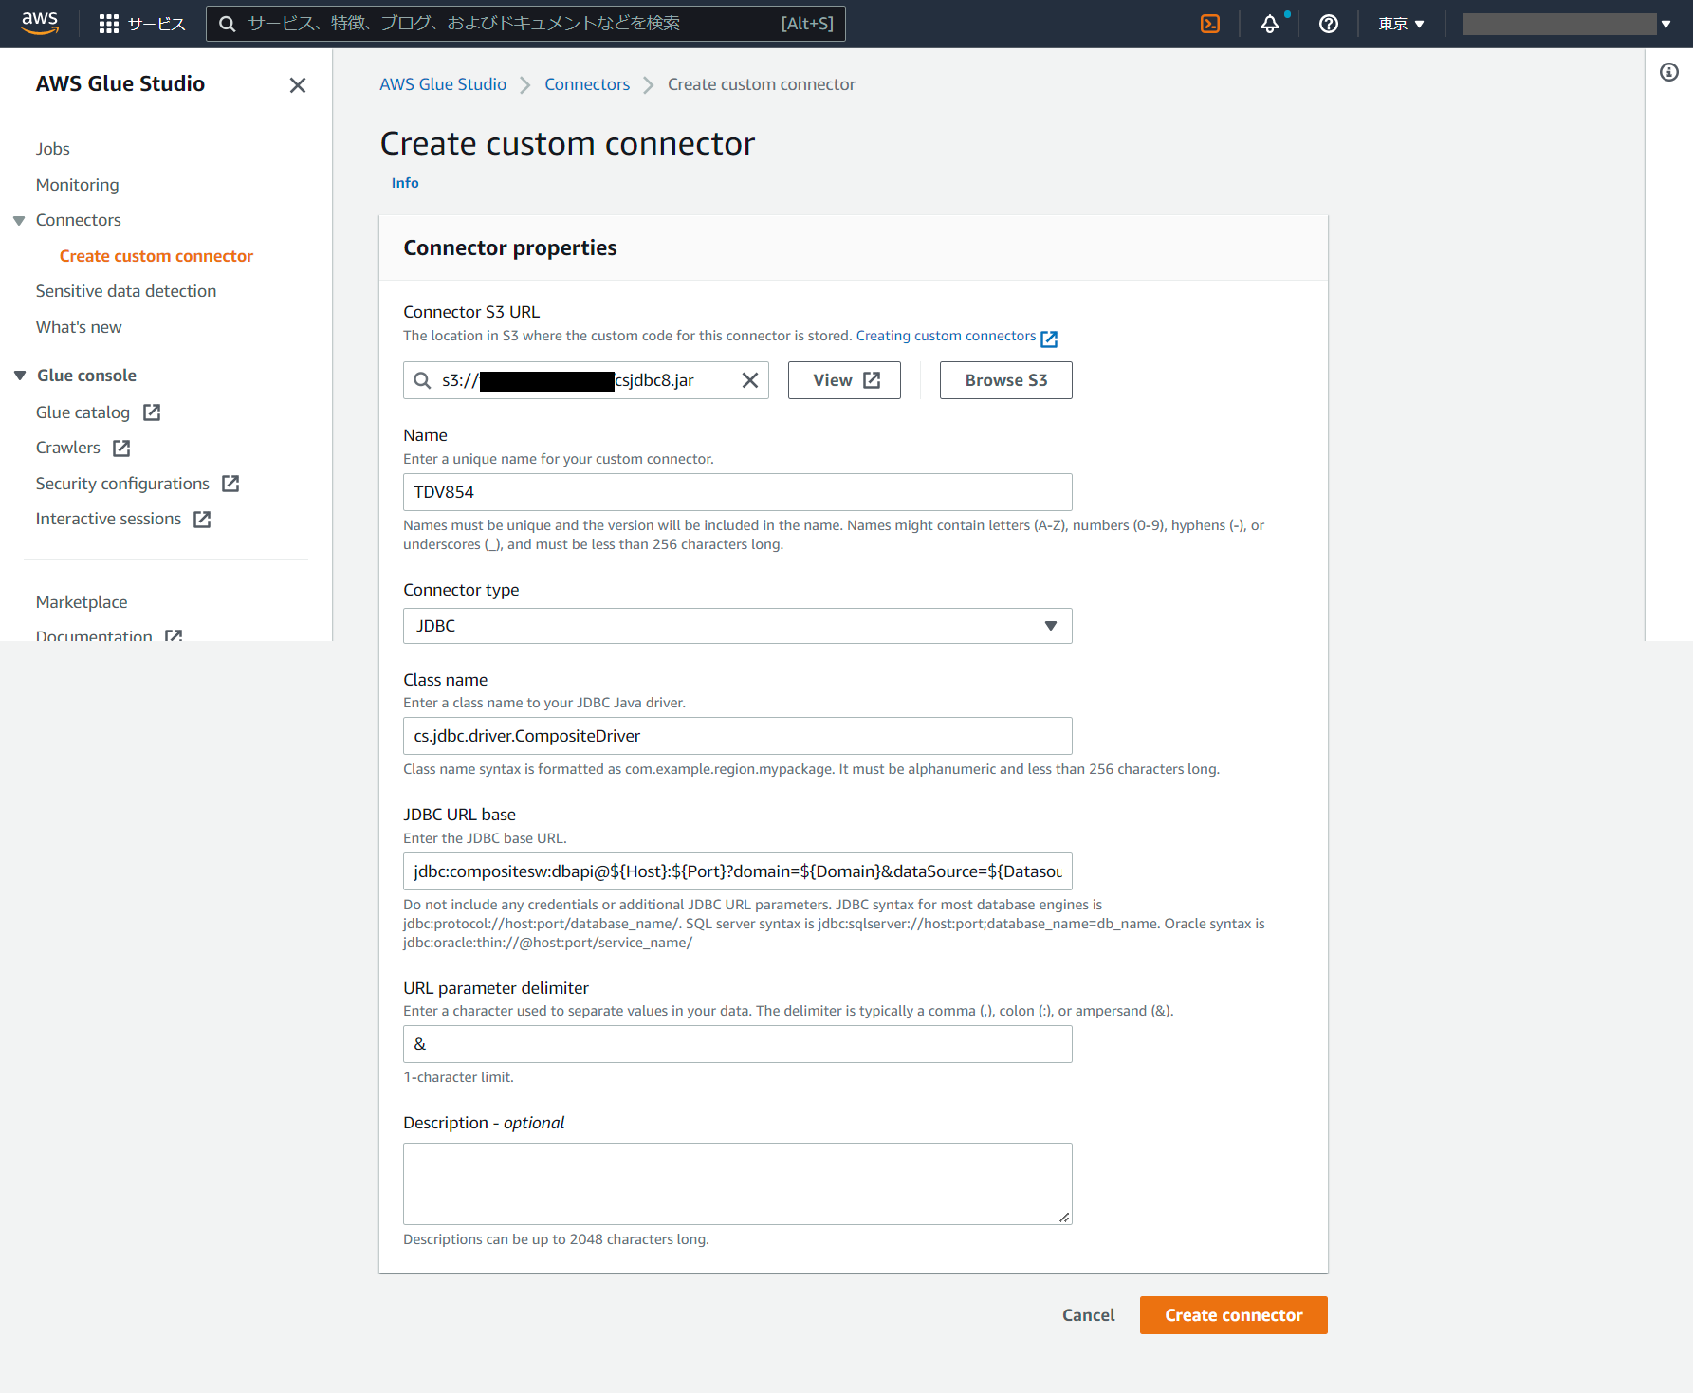This screenshot has height=1393, width=1693.
Task: Open Marketplace in the sidebar
Action: [82, 602]
